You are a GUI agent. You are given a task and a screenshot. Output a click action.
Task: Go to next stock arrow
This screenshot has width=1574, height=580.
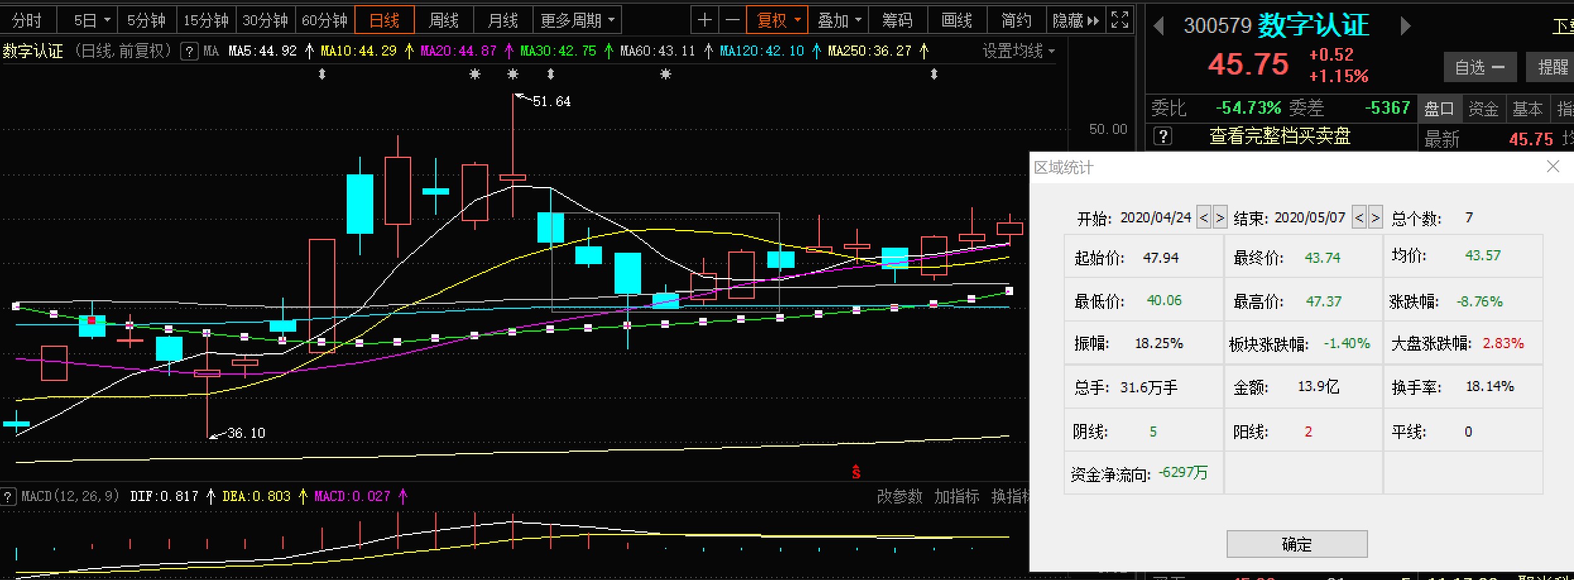[x=1405, y=26]
